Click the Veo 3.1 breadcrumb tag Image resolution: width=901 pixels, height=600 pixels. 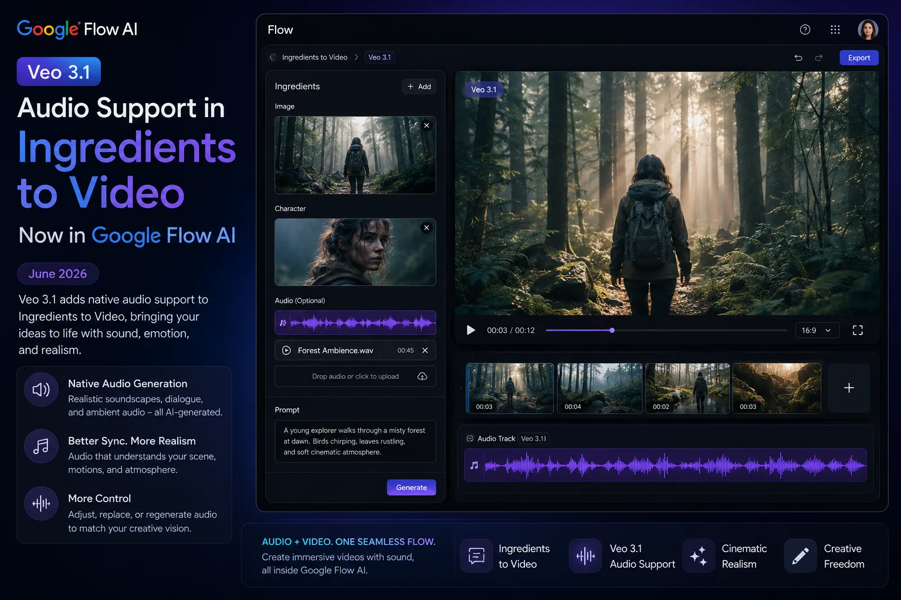click(380, 57)
